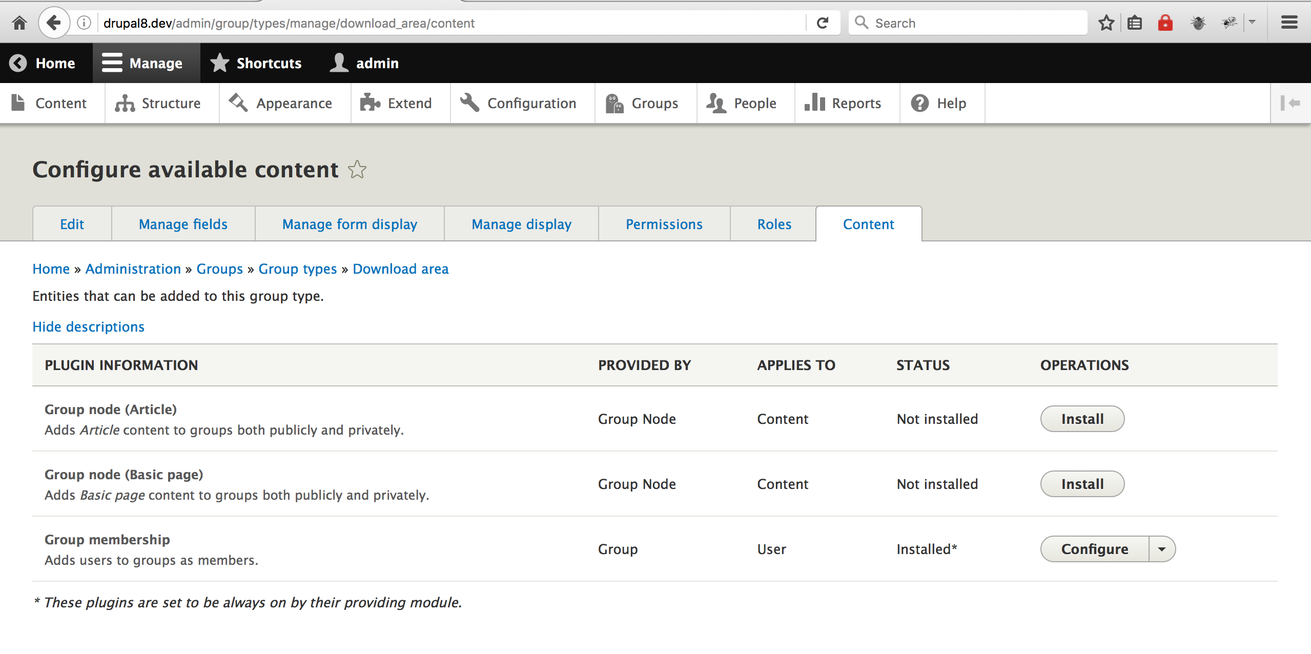The height and width of the screenshot is (654, 1311).
Task: Click the Group node (Basic page) plugin name
Action: (x=124, y=474)
